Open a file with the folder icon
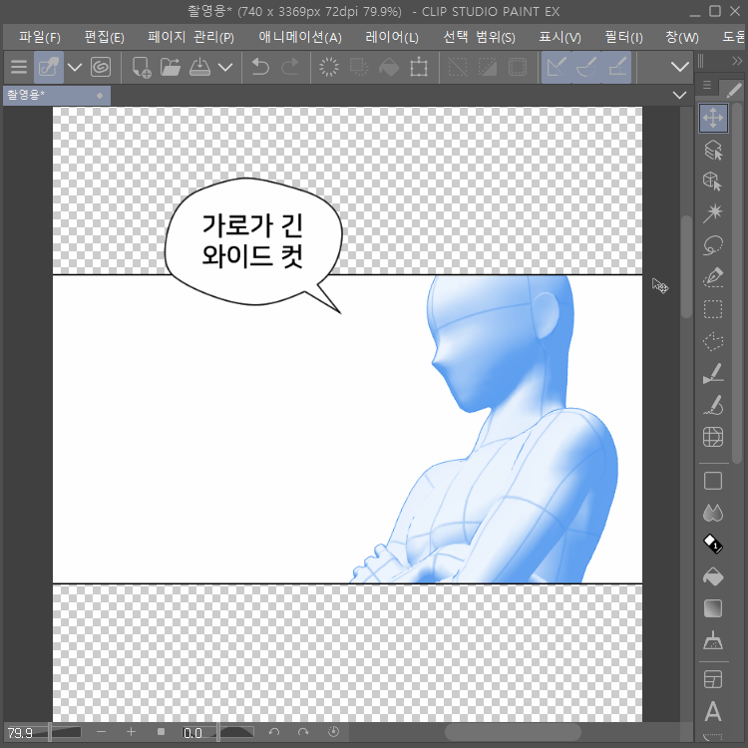This screenshot has width=748, height=748. pos(171,67)
